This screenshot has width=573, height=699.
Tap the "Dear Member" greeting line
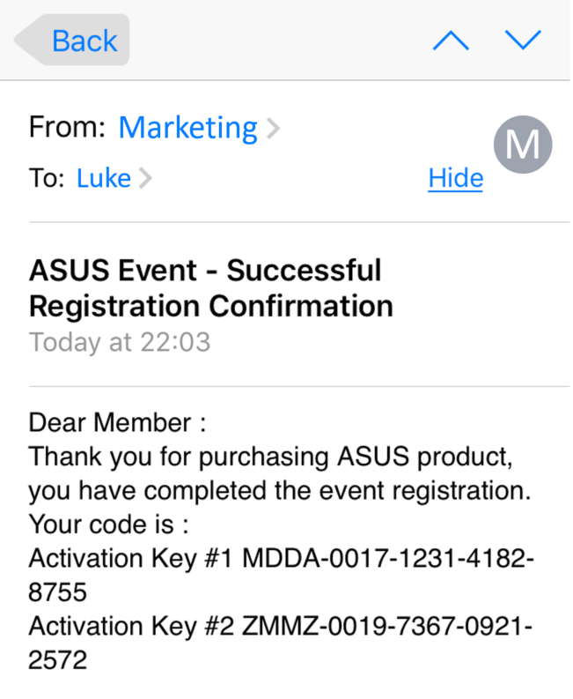(x=117, y=423)
